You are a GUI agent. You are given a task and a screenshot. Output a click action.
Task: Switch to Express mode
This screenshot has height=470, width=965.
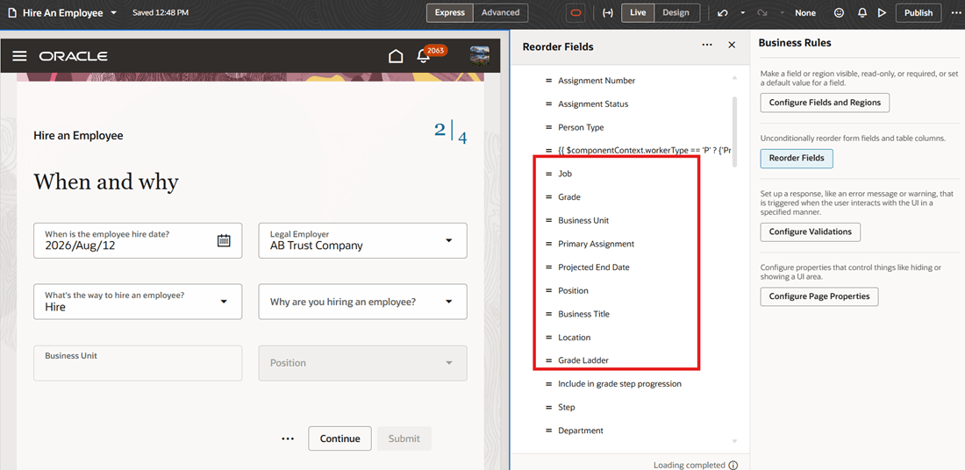click(x=450, y=12)
